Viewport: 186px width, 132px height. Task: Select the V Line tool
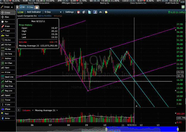(x=8, y=105)
